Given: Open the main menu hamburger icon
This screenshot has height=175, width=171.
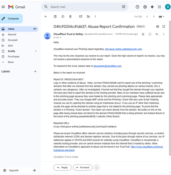Looking at the screenshot, I should pyautogui.click(x=3, y=7).
